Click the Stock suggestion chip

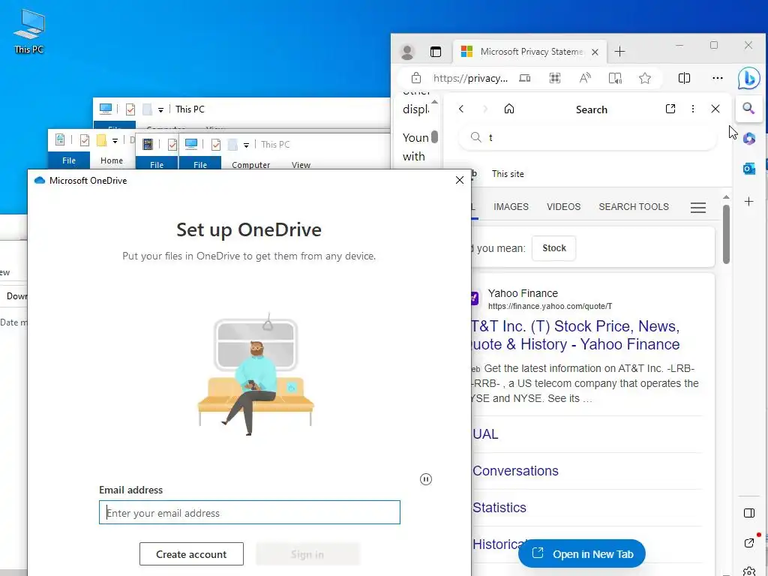point(554,248)
